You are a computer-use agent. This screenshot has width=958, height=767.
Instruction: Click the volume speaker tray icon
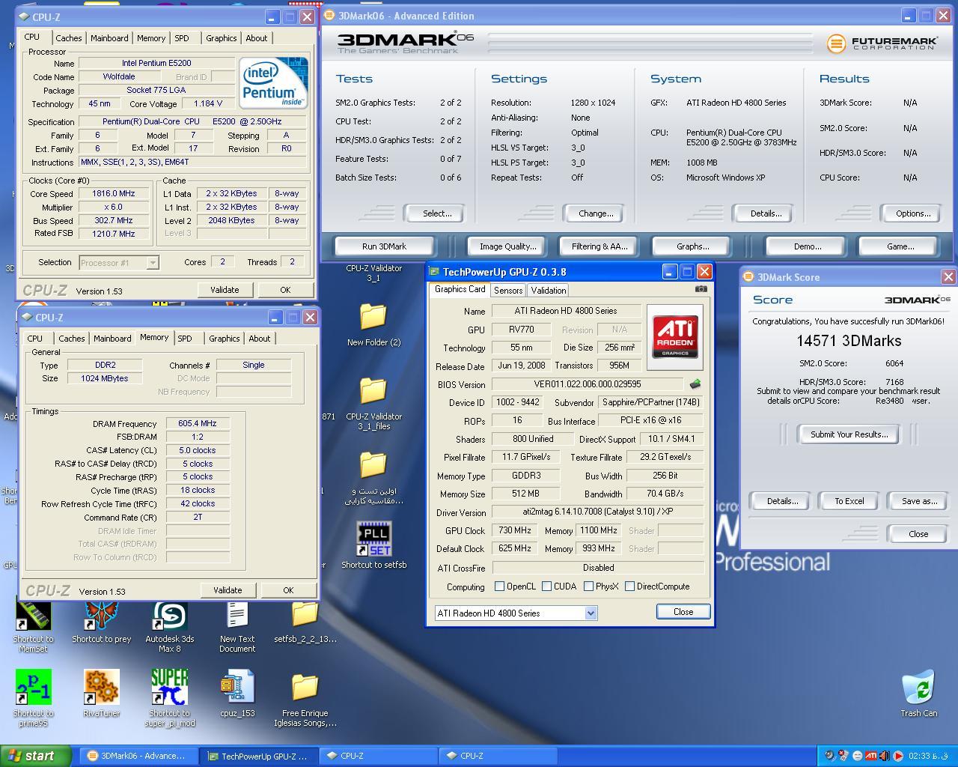tap(885, 756)
